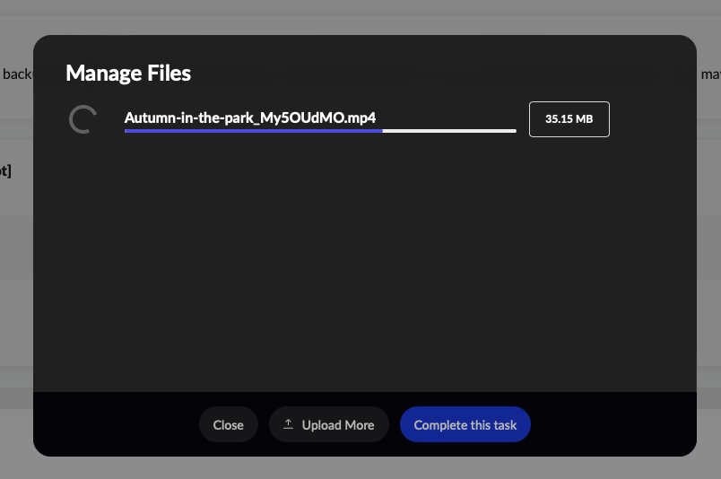Click the upload arrow icon in Upload More
This screenshot has width=721, height=479.
click(289, 424)
